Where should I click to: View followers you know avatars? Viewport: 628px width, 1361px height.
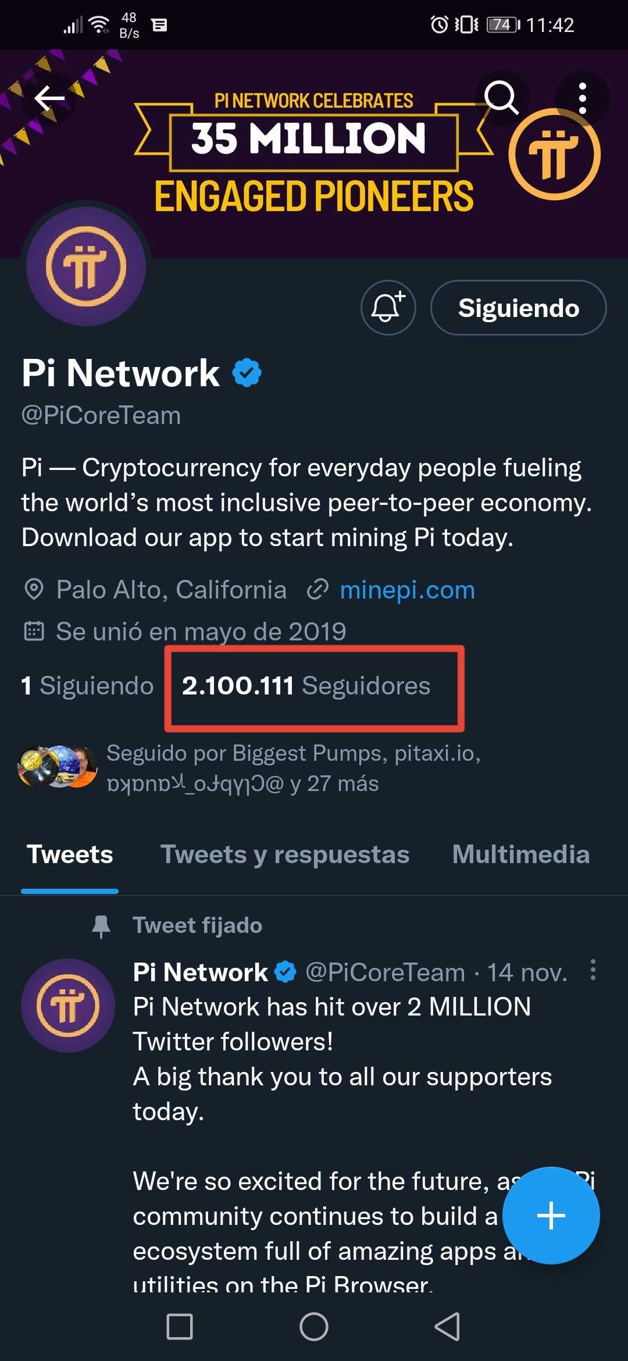tap(57, 767)
